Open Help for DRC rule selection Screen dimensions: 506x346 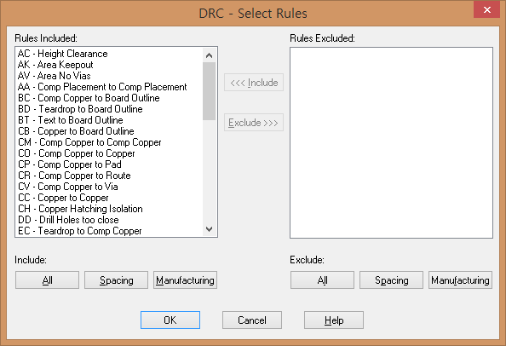[x=334, y=320]
